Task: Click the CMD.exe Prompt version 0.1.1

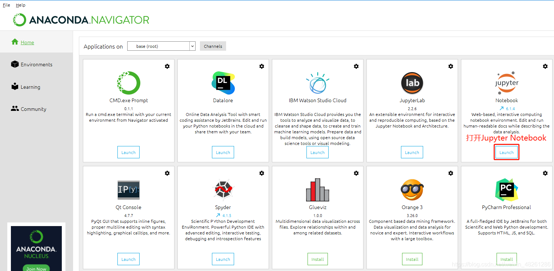Action: point(129,108)
